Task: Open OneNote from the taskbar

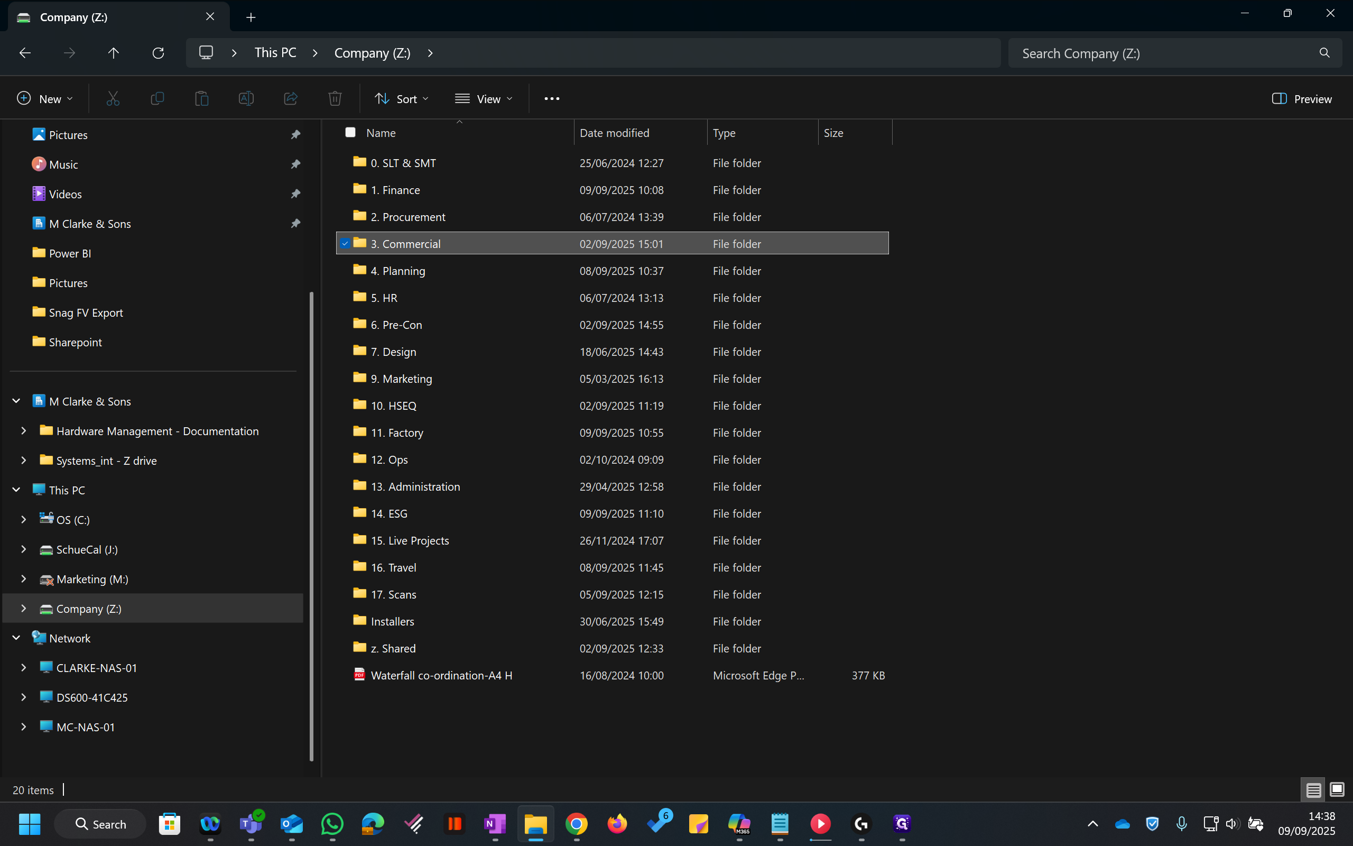Action: point(495,824)
